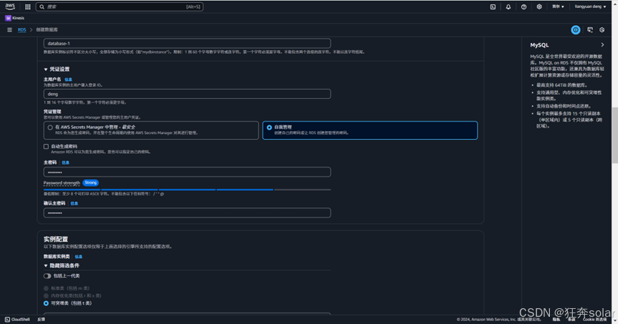Collapse the credentials settings section
Image resolution: width=618 pixels, height=324 pixels.
(57, 69)
